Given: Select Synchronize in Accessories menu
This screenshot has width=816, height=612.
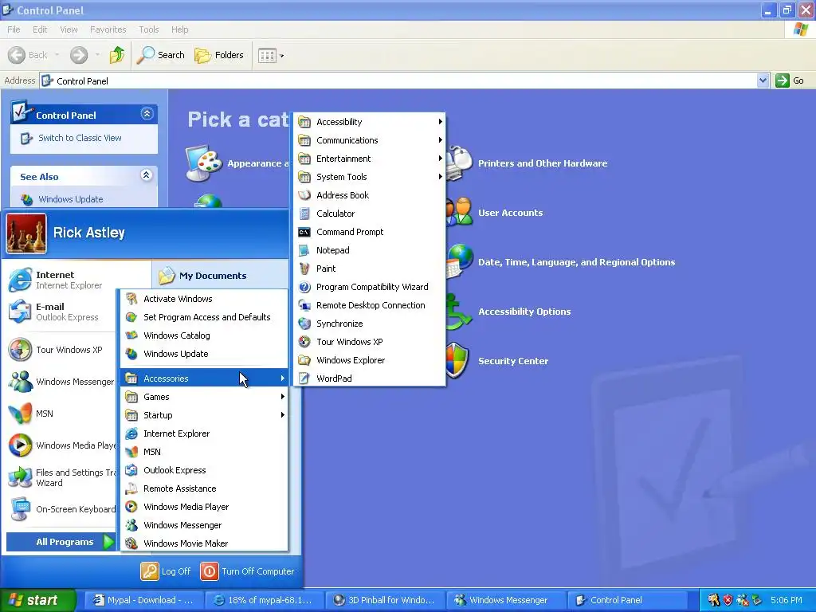Looking at the screenshot, I should pyautogui.click(x=369, y=324).
